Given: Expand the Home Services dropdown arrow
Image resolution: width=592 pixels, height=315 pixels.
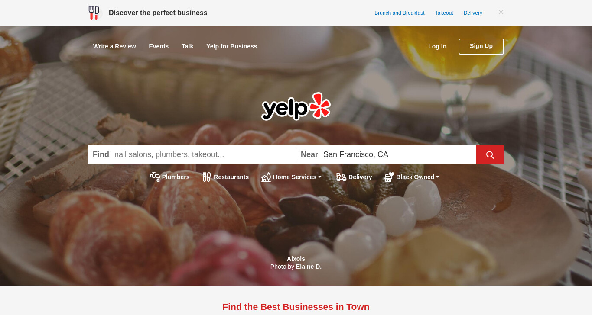Looking at the screenshot, I should [320, 177].
